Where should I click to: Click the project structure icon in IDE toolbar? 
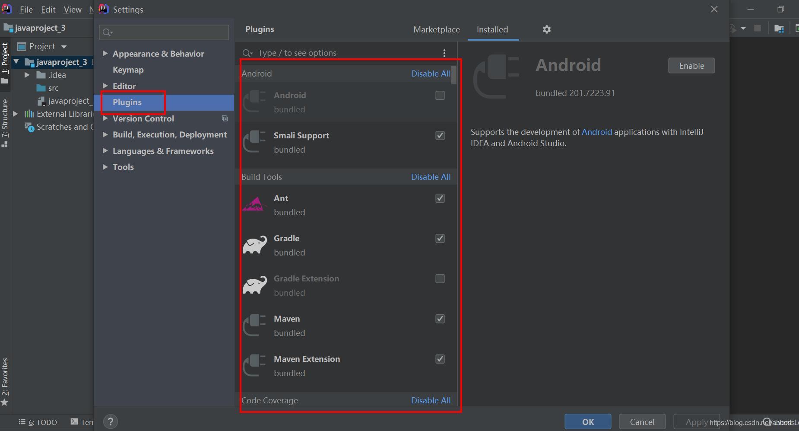[779, 29]
